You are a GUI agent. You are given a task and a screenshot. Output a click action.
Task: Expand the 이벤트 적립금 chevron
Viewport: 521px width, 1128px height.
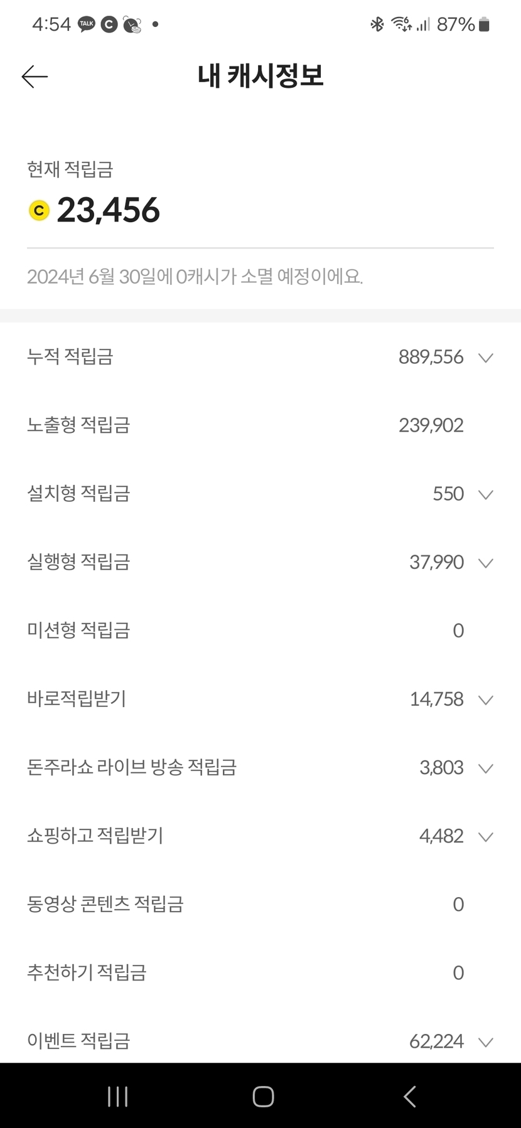click(485, 1042)
